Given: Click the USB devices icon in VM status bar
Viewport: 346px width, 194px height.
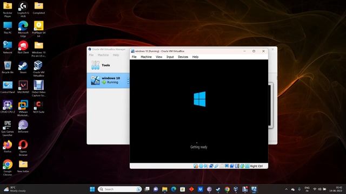Looking at the screenshot, I should coord(216,166).
